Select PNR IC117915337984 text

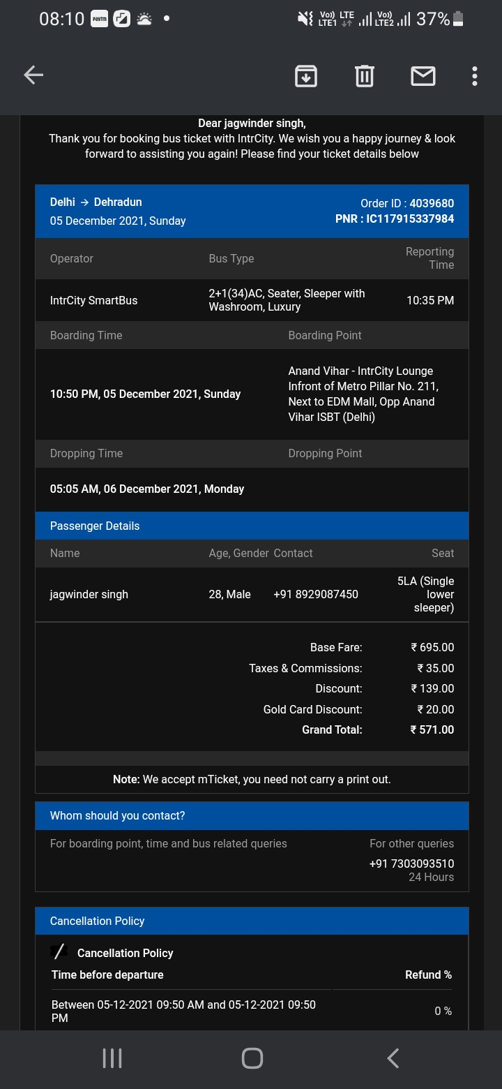coord(395,219)
